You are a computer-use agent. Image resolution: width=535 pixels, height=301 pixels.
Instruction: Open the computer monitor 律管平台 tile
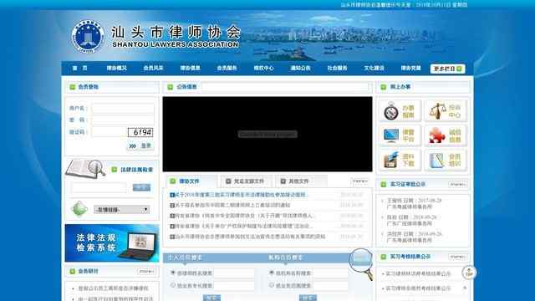pyautogui.click(x=400, y=135)
